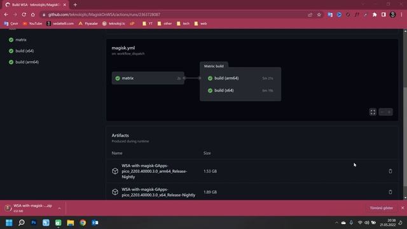Click the arm64 artifact package icon

[x=115, y=171]
